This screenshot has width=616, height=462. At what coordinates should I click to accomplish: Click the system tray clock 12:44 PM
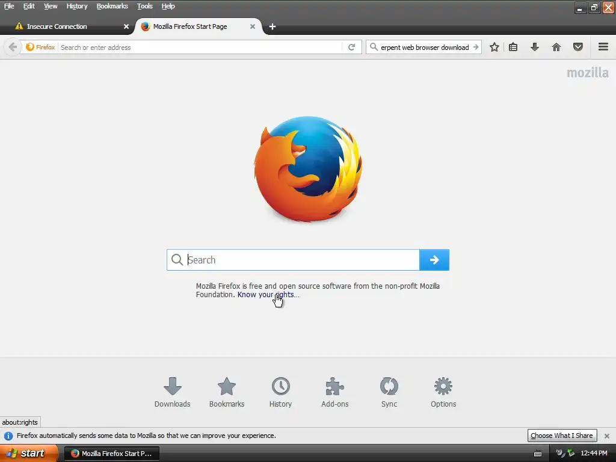(594, 454)
